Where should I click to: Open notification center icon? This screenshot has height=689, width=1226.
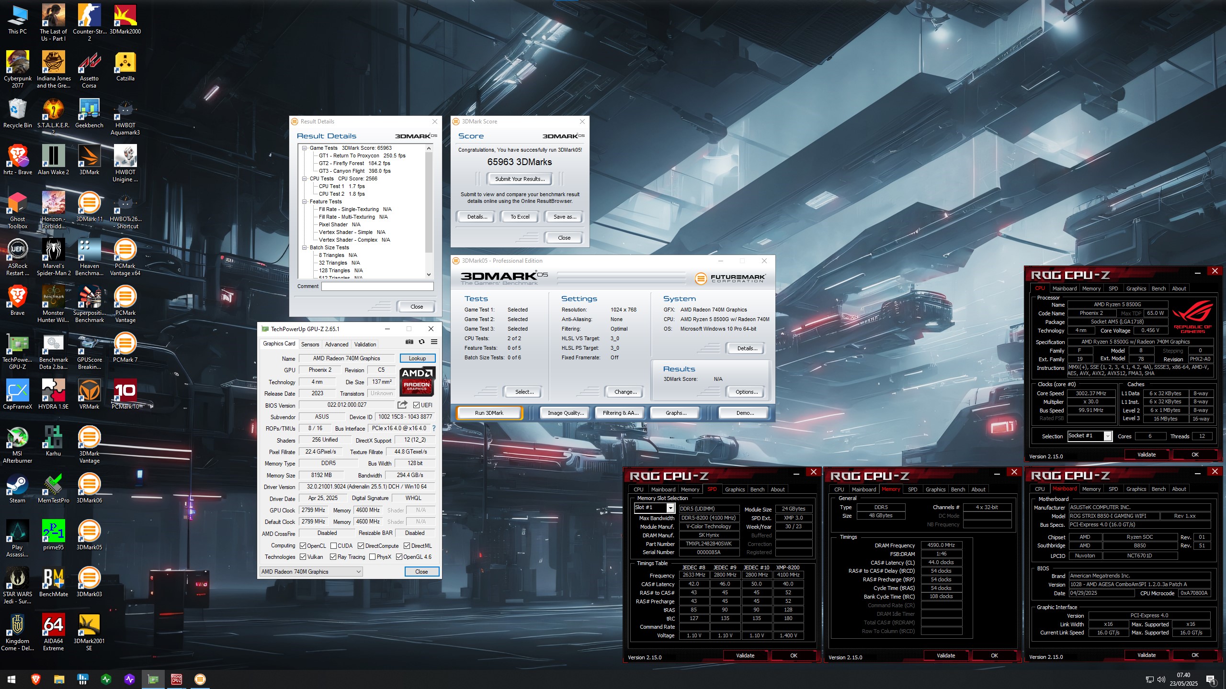pyautogui.click(x=1211, y=679)
